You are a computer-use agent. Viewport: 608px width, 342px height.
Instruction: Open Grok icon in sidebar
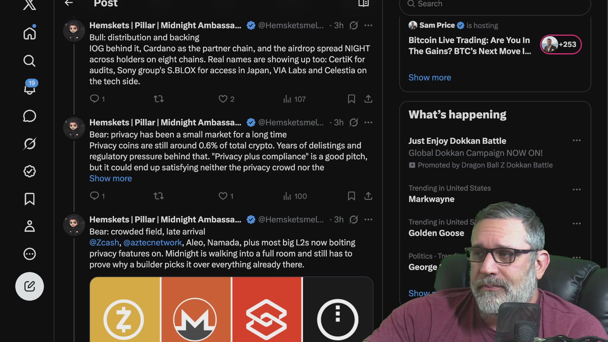coord(29,143)
